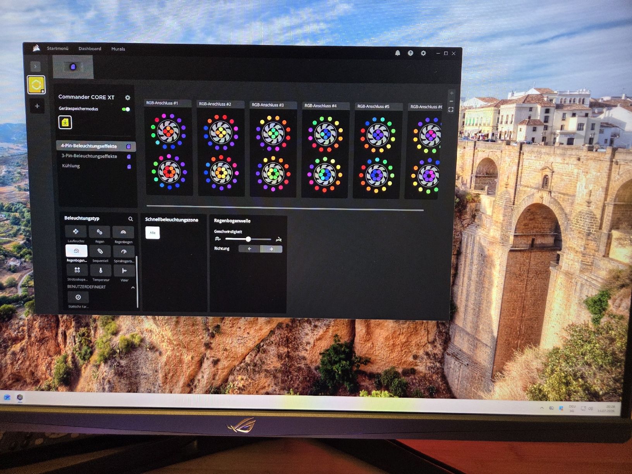Select the Lauflicht (Laufleuchte) lighting effect
Screen dimensions: 632x474
coord(76,232)
